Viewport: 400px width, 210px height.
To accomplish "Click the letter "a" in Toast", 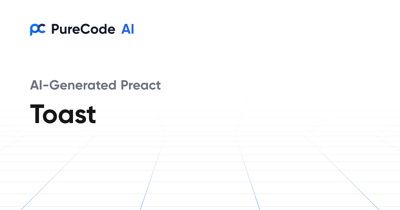I will (x=67, y=116).
